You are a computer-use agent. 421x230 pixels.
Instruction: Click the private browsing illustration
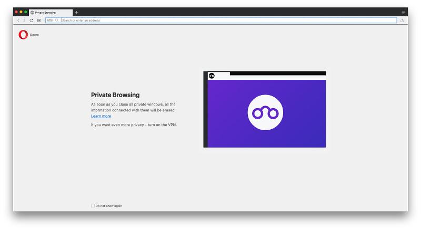pos(265,109)
